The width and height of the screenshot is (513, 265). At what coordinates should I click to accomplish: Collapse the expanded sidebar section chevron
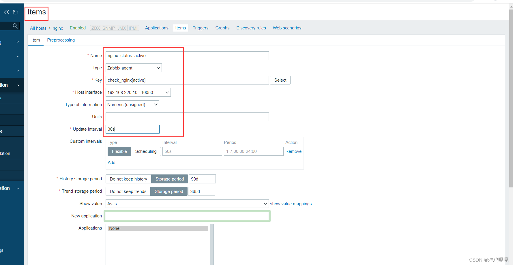point(18,85)
